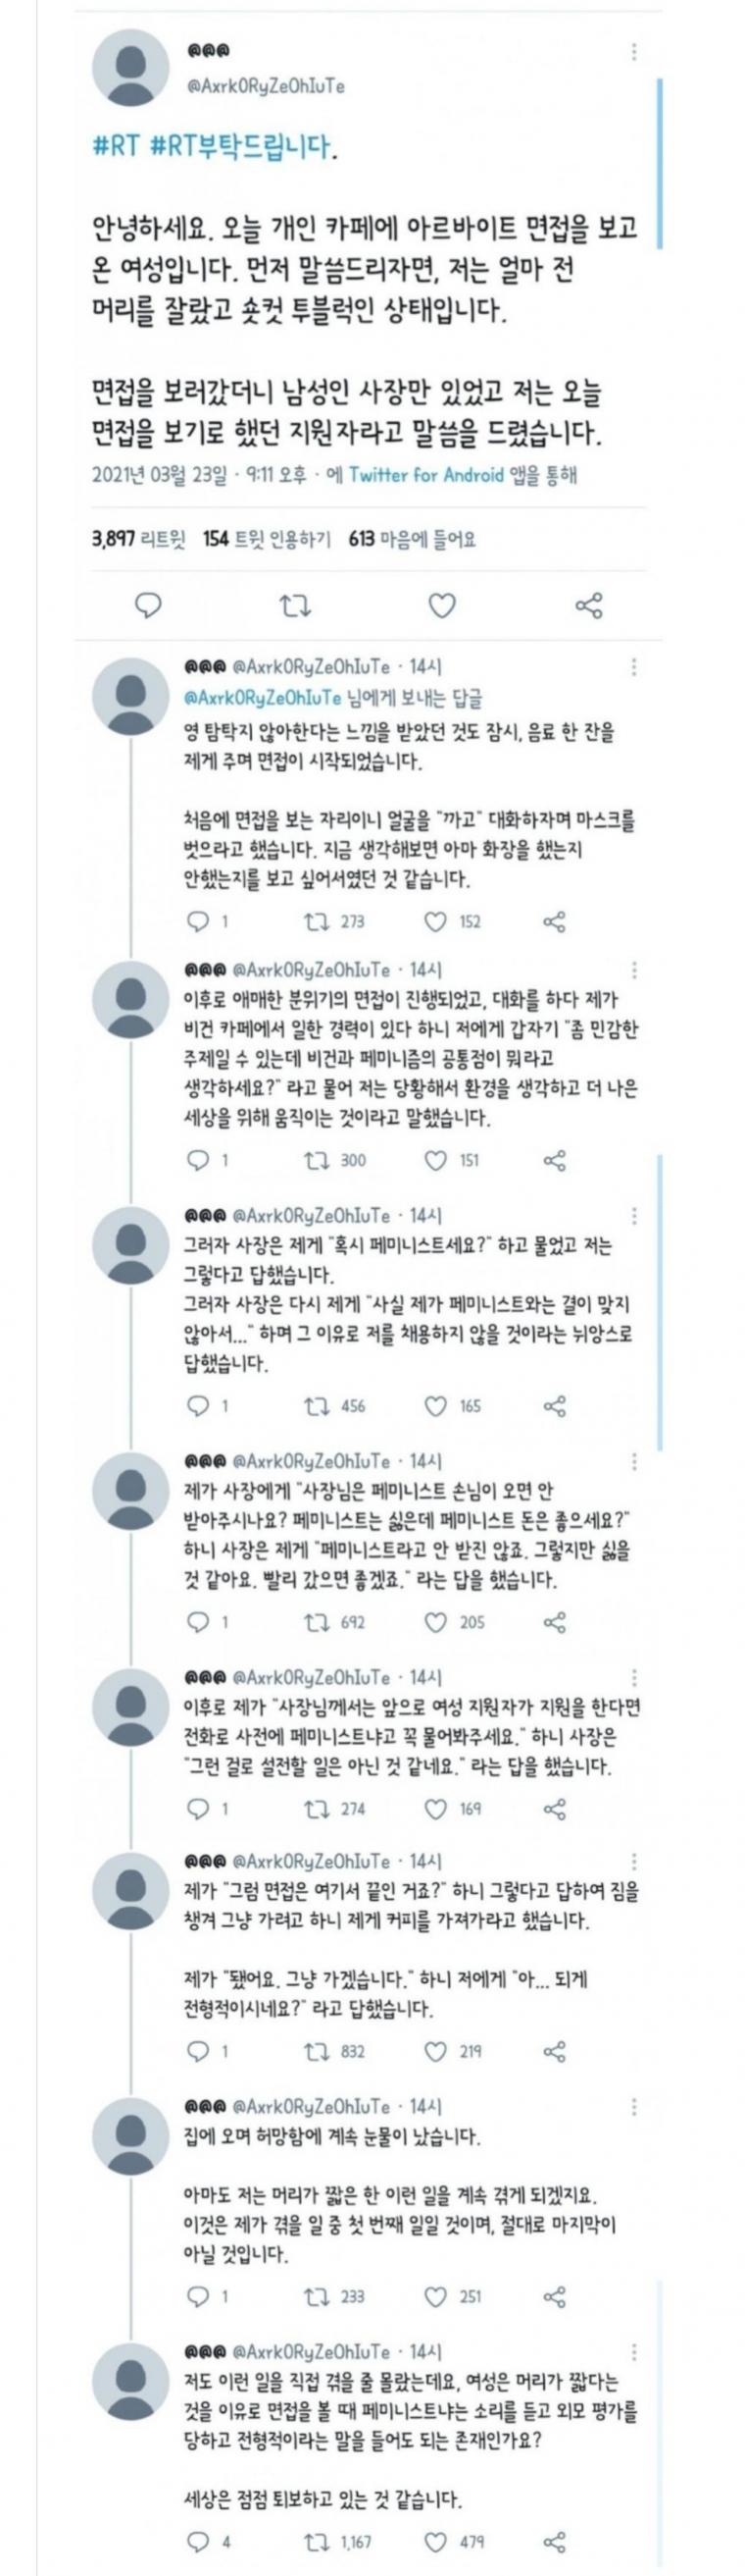Click the retweet icon showing 1,167 retweets

click(317, 2541)
